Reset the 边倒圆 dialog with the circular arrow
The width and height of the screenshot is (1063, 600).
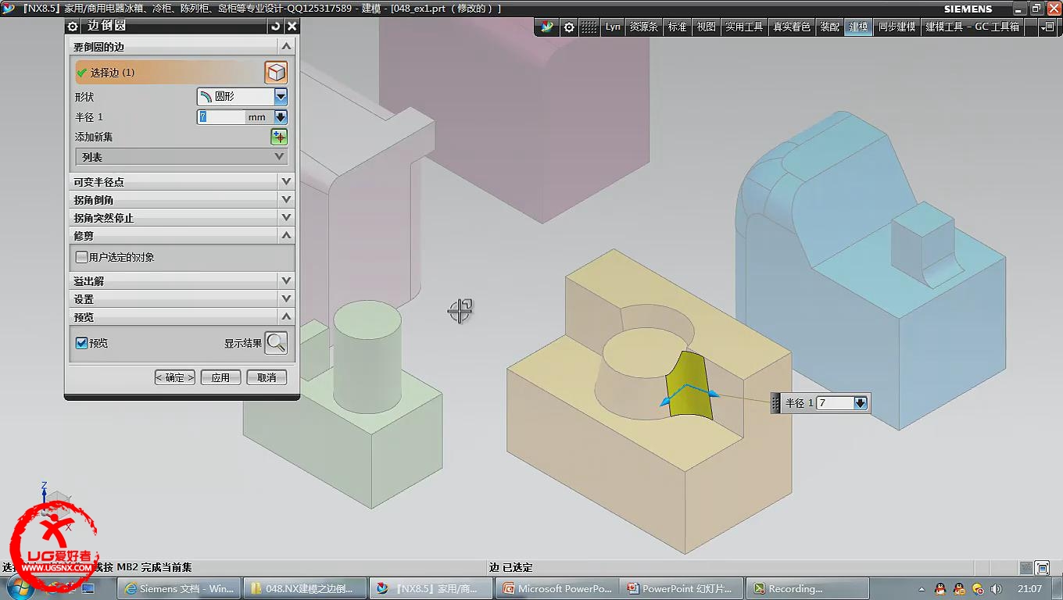[x=276, y=27]
